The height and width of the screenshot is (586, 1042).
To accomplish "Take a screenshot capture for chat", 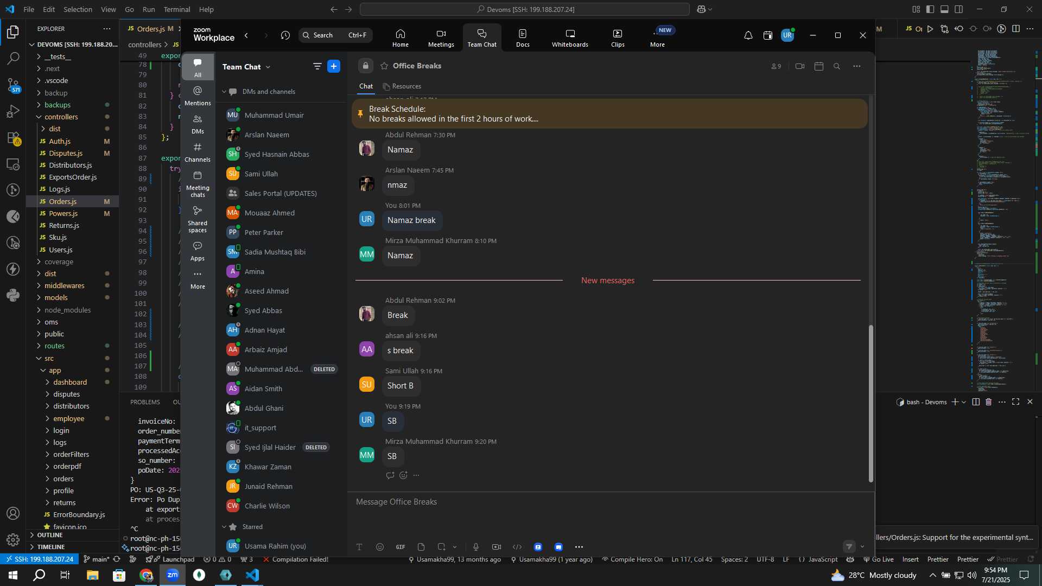I will point(441,547).
